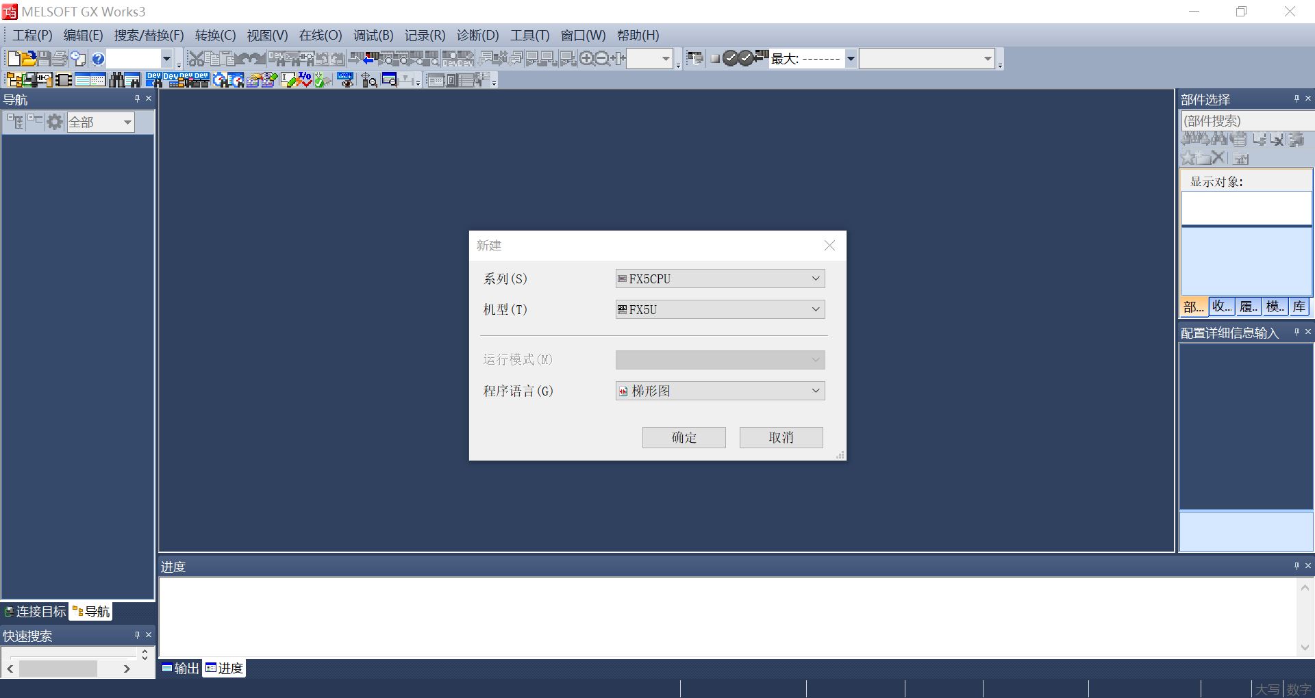
Task: Click the zoom out magnifier toolbar icon
Action: (602, 59)
